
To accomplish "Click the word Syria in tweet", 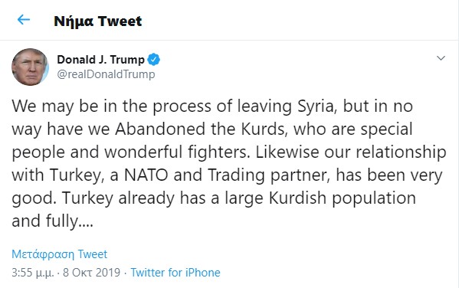I will [x=316, y=106].
